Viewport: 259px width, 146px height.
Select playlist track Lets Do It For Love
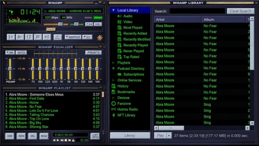click(x=52, y=111)
